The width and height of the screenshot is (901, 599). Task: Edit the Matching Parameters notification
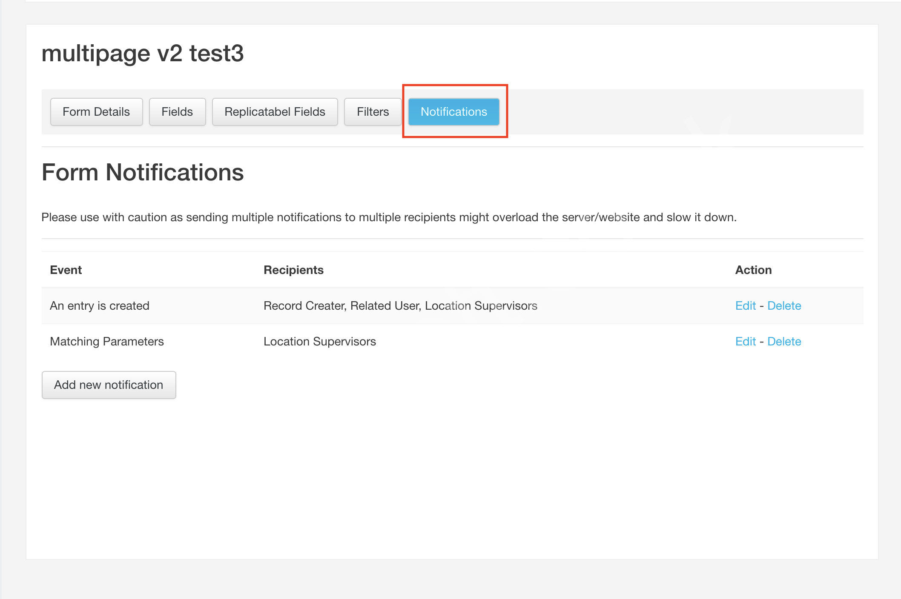(x=746, y=342)
